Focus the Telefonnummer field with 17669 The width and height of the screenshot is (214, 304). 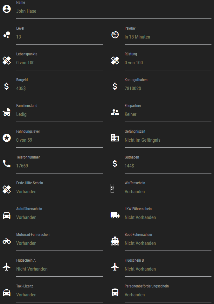[x=59, y=166]
